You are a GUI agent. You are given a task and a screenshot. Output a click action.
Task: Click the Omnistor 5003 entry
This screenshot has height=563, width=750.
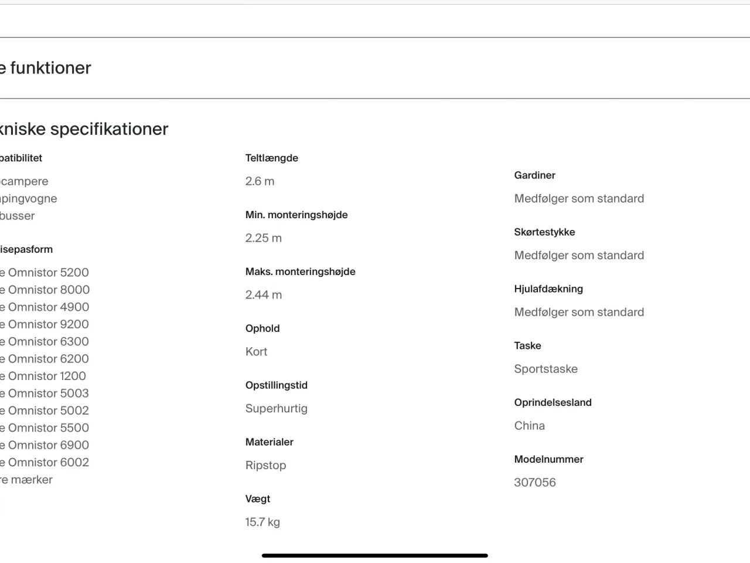pos(45,394)
